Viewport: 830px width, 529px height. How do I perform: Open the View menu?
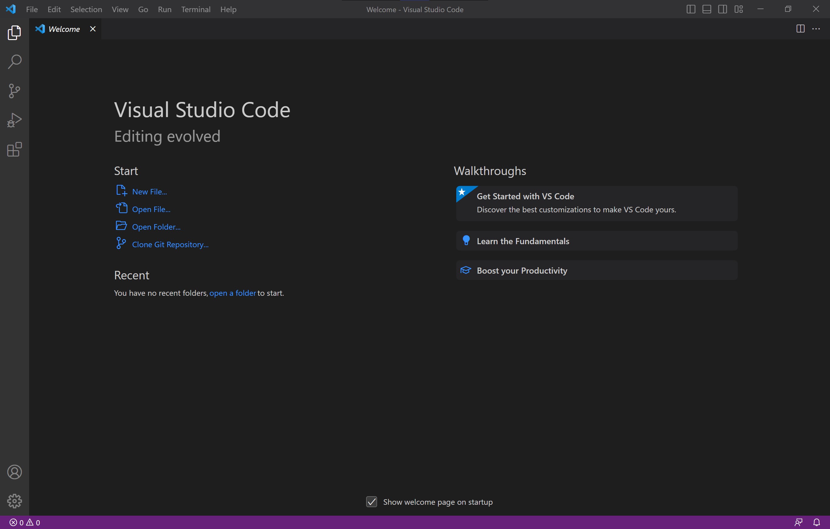tap(120, 9)
